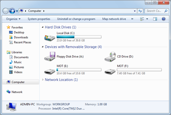Screen dimensions: 171x115
Task: Click System properties in toolbar
Action: (39, 19)
